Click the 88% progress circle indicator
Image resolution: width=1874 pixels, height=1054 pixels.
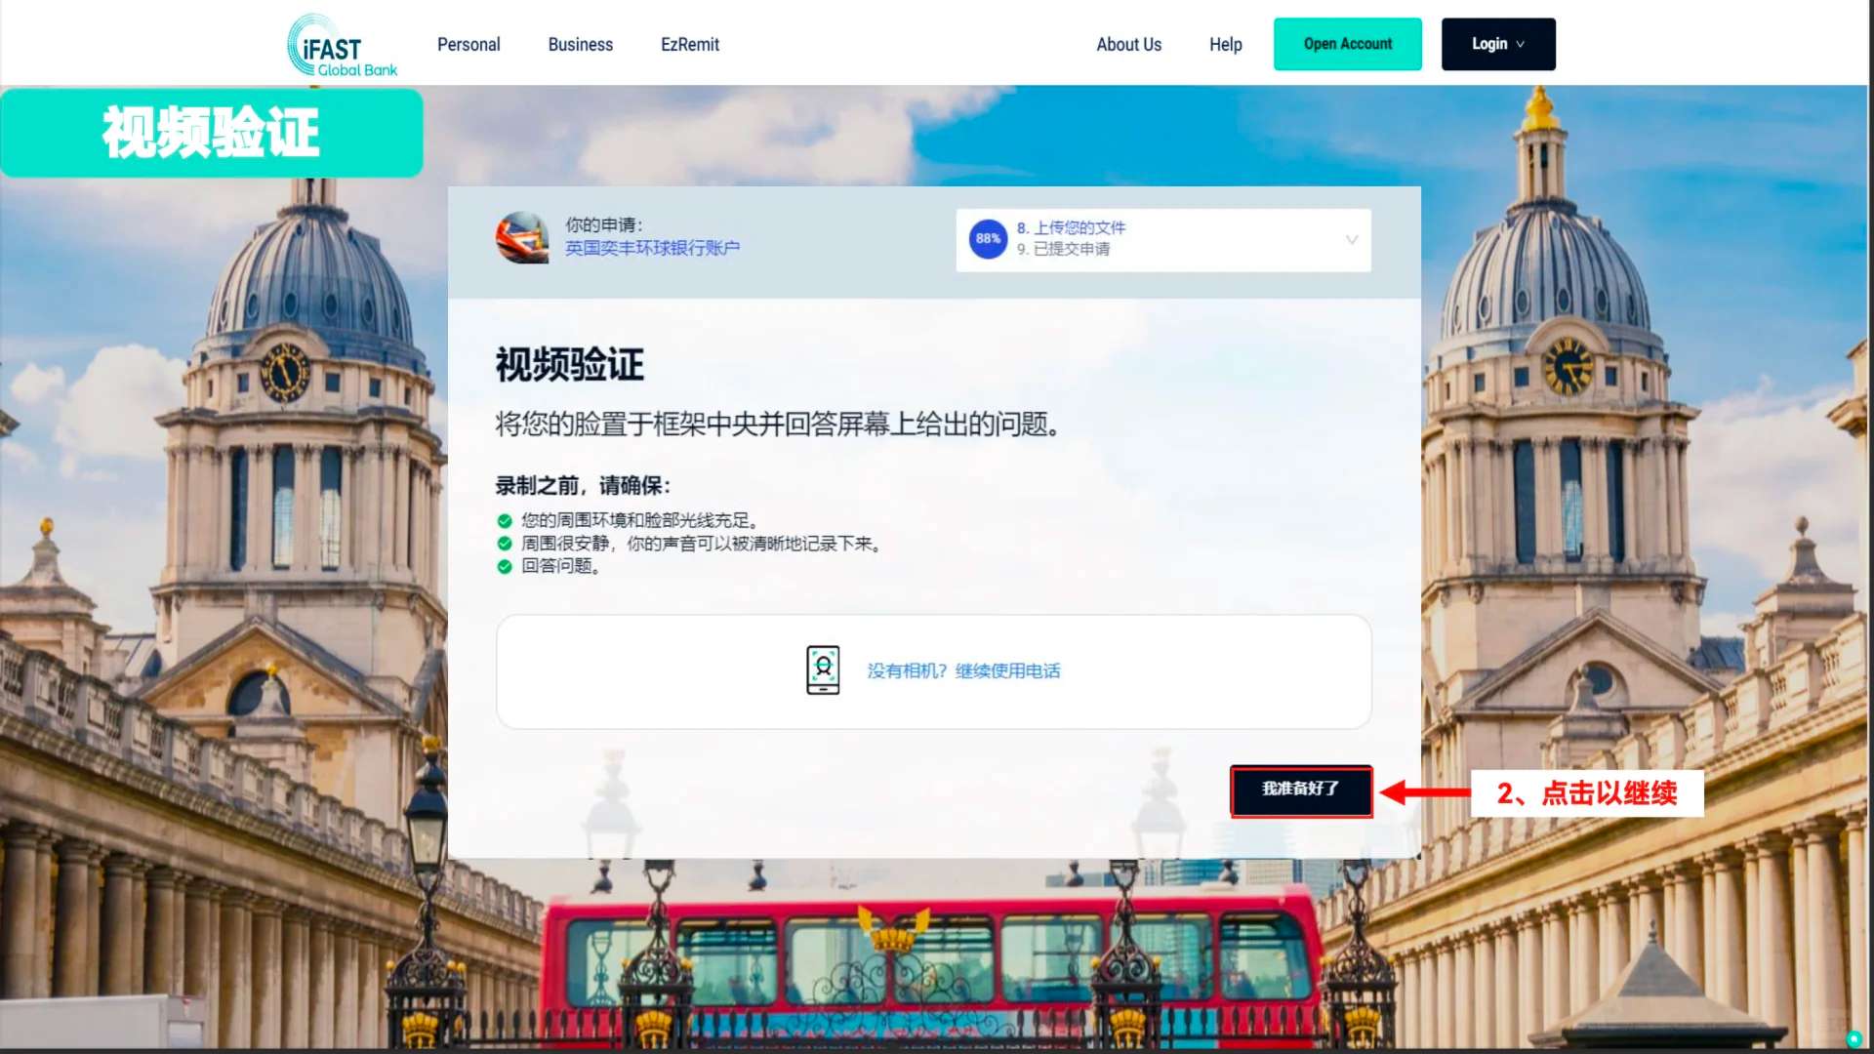pyautogui.click(x=988, y=238)
